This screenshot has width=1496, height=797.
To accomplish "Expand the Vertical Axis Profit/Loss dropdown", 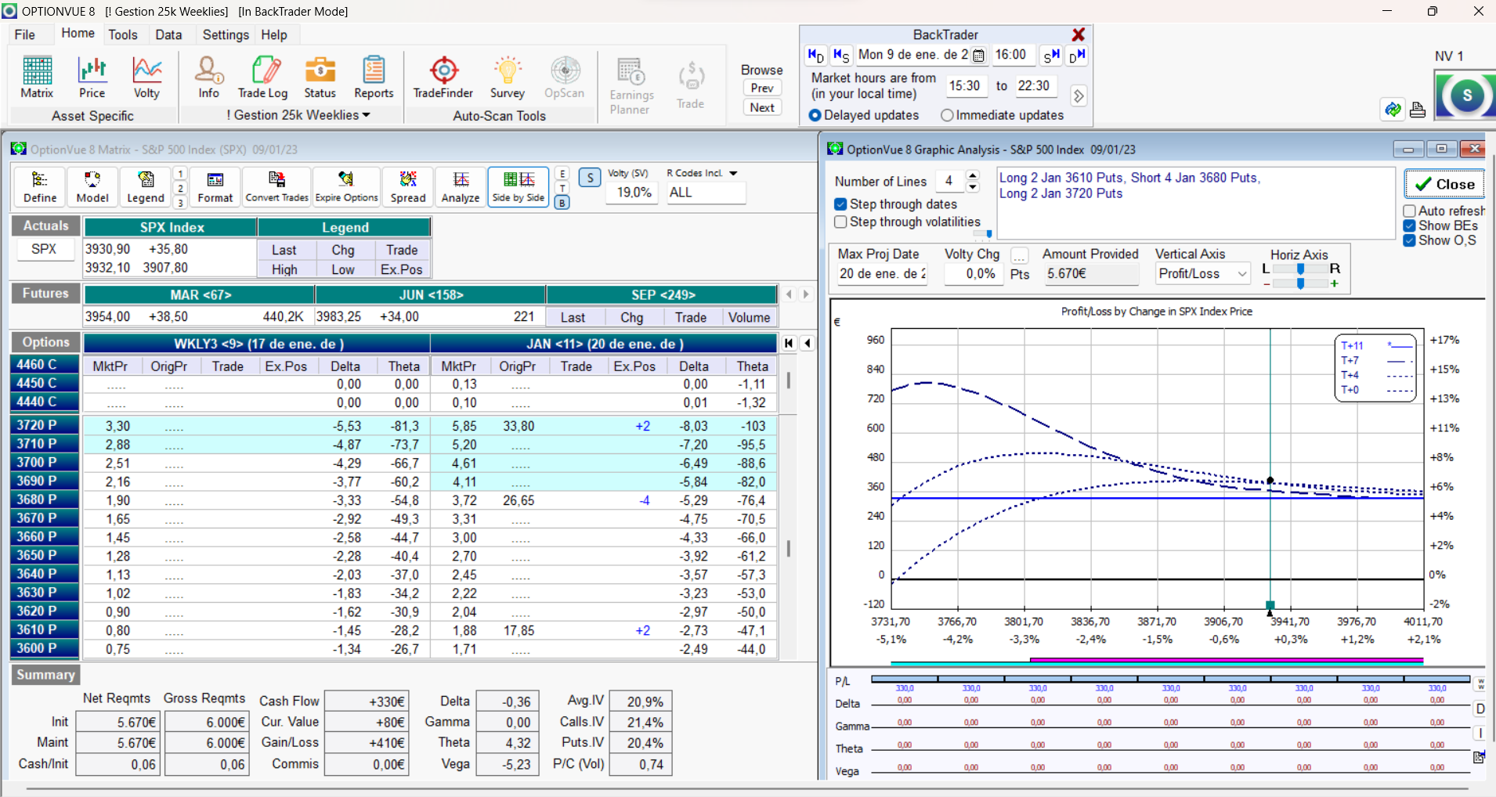I will [1242, 274].
